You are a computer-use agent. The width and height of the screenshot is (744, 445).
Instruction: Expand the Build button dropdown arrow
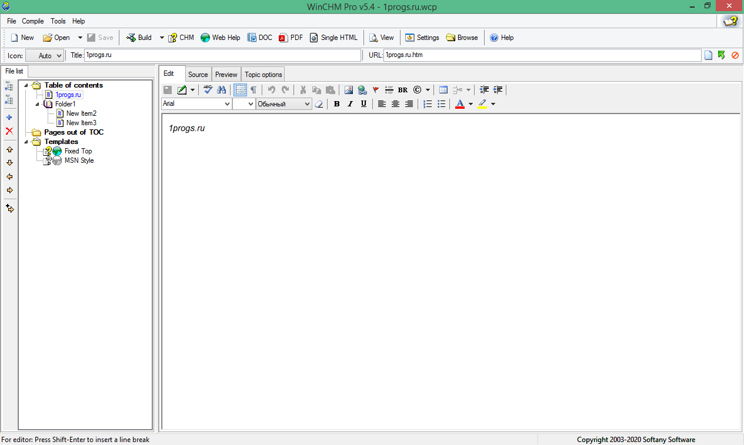tap(162, 38)
